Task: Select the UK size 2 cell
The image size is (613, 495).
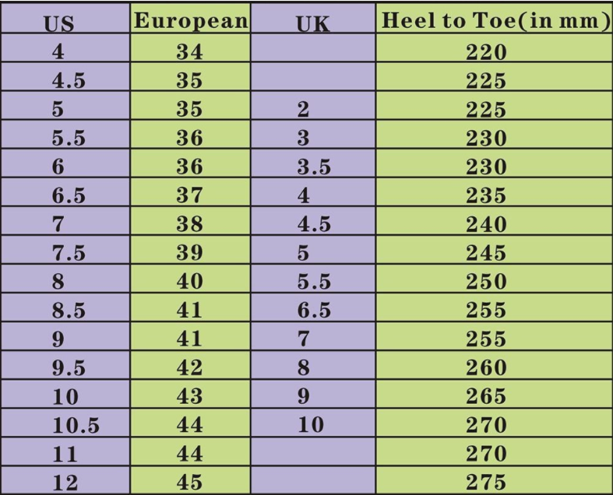Action: tap(303, 110)
